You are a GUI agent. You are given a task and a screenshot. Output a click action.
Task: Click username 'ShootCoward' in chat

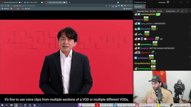[144, 69]
